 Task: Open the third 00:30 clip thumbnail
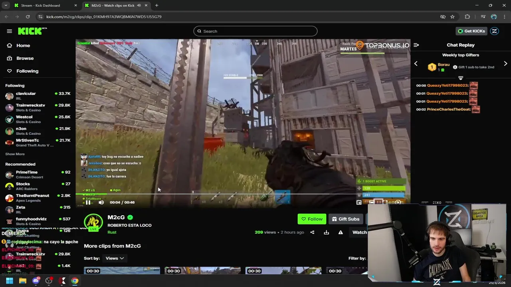tap(283, 271)
